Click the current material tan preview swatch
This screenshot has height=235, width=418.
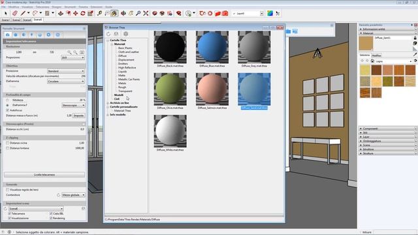(x=366, y=43)
